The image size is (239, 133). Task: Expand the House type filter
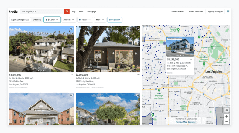(85, 20)
